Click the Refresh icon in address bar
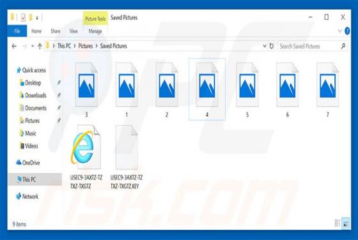The width and height of the screenshot is (358, 240). pos(271,46)
